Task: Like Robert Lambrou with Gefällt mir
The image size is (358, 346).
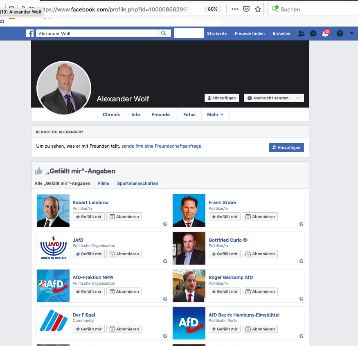Action: tap(89, 217)
